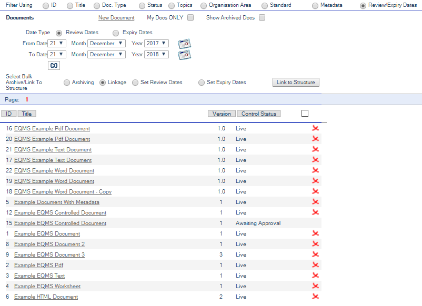Image resolution: width=422 pixels, height=306 pixels.
Task: Sort by the Version column header
Action: pos(222,114)
